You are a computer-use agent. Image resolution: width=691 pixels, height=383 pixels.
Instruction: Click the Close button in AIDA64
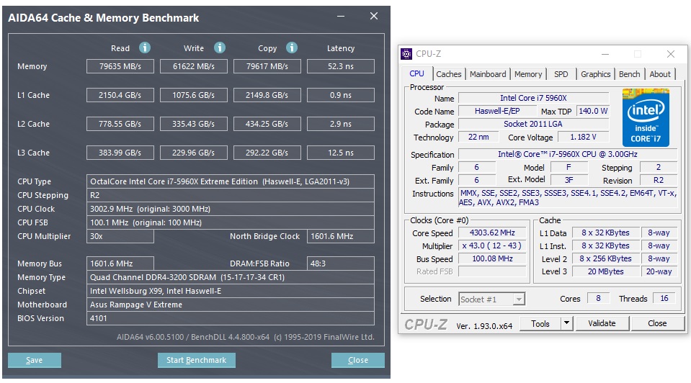point(358,360)
